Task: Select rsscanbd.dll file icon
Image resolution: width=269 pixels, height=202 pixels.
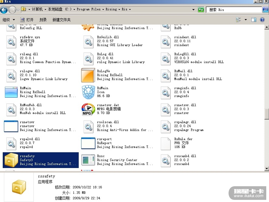Action: [166, 160]
